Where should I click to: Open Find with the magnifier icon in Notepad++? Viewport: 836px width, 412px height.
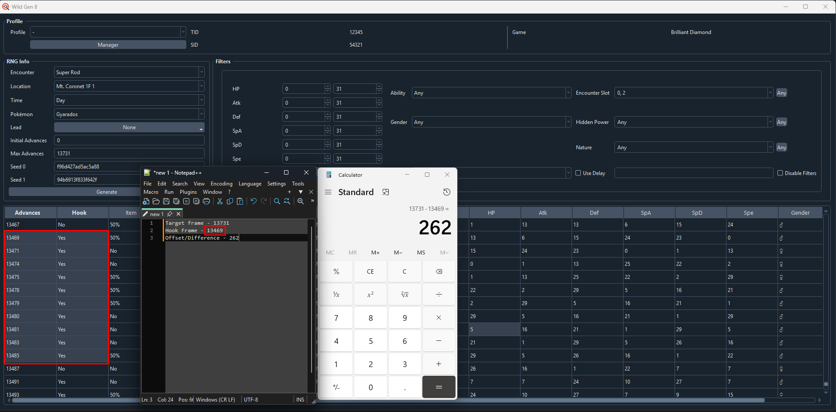(x=277, y=201)
